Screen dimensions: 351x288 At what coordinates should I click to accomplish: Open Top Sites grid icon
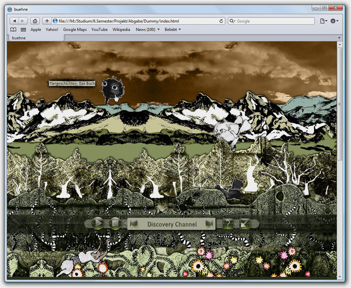pyautogui.click(x=23, y=30)
